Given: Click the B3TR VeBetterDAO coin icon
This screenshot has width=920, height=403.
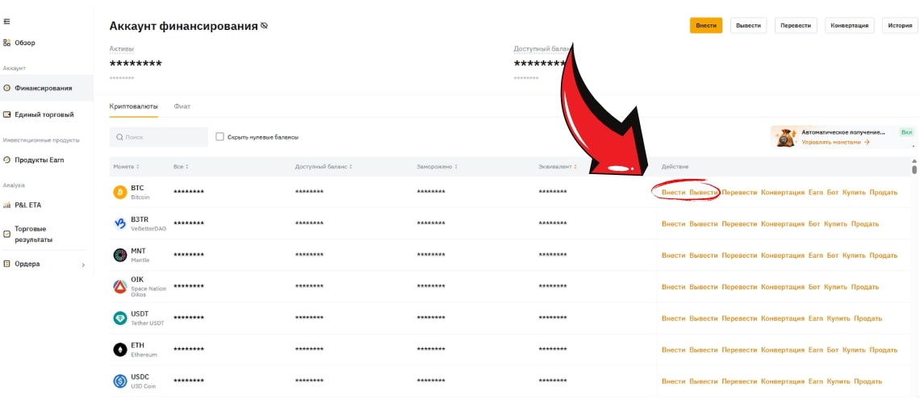Looking at the screenshot, I should point(120,224).
